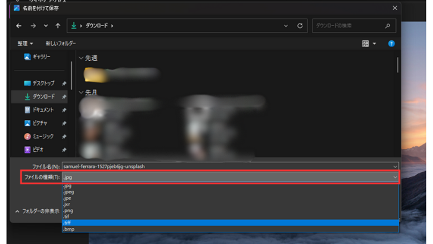The image size is (433, 244).
Task: Expand the address bar history dropdown
Action: pos(286,26)
